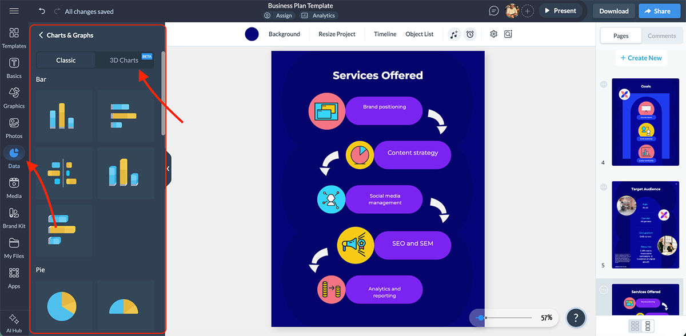Click the add audio toolbar icon
Image resolution: width=686 pixels, height=336 pixels.
tap(454, 34)
